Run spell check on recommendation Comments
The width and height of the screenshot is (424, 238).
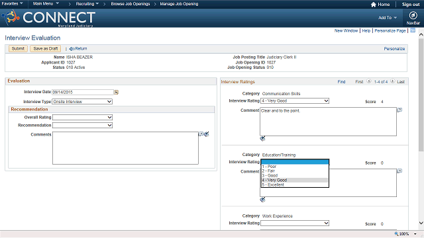(x=207, y=134)
